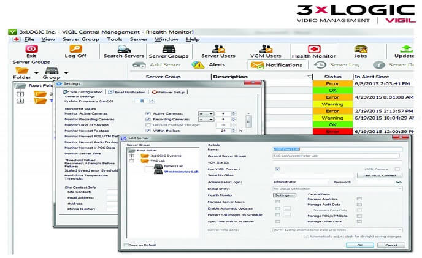Open the Tools menu
422x258 pixels.
(x=115, y=39)
